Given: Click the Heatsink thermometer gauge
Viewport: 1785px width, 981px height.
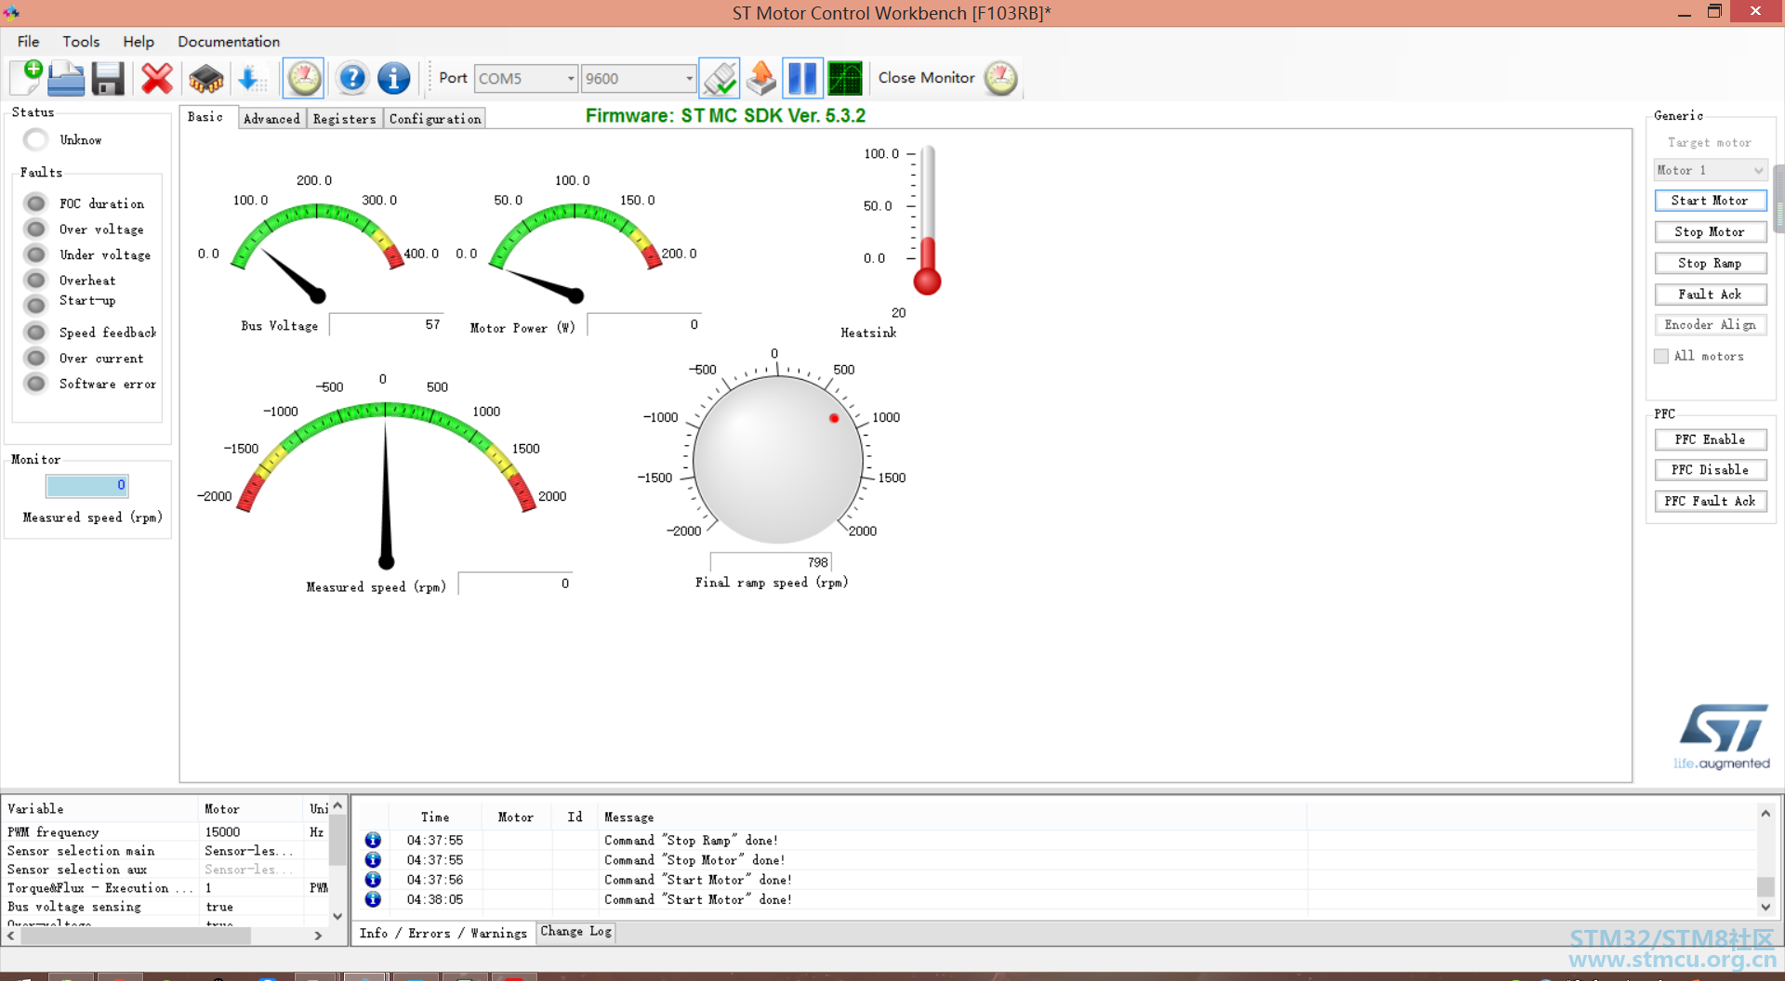Looking at the screenshot, I should tap(927, 221).
